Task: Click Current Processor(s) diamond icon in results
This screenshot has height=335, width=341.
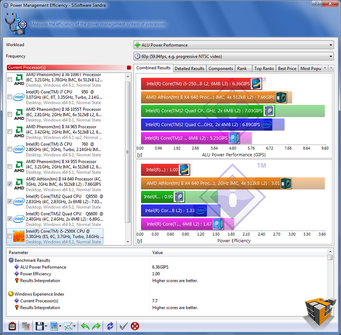Action: 17,300
